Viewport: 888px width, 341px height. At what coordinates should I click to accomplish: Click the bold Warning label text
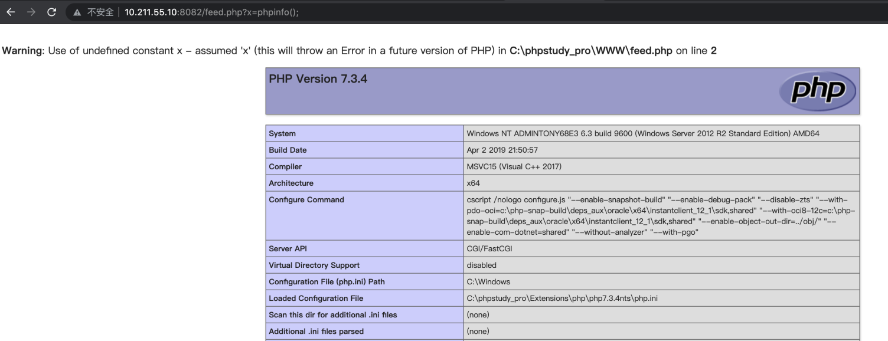coord(21,51)
